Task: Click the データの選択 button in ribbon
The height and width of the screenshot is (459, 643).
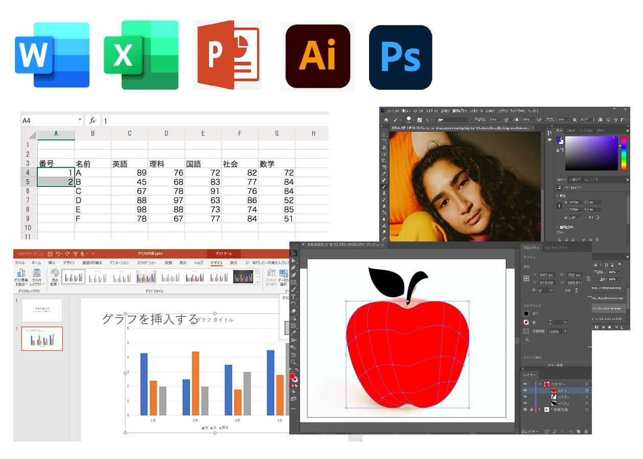Action: point(284,278)
